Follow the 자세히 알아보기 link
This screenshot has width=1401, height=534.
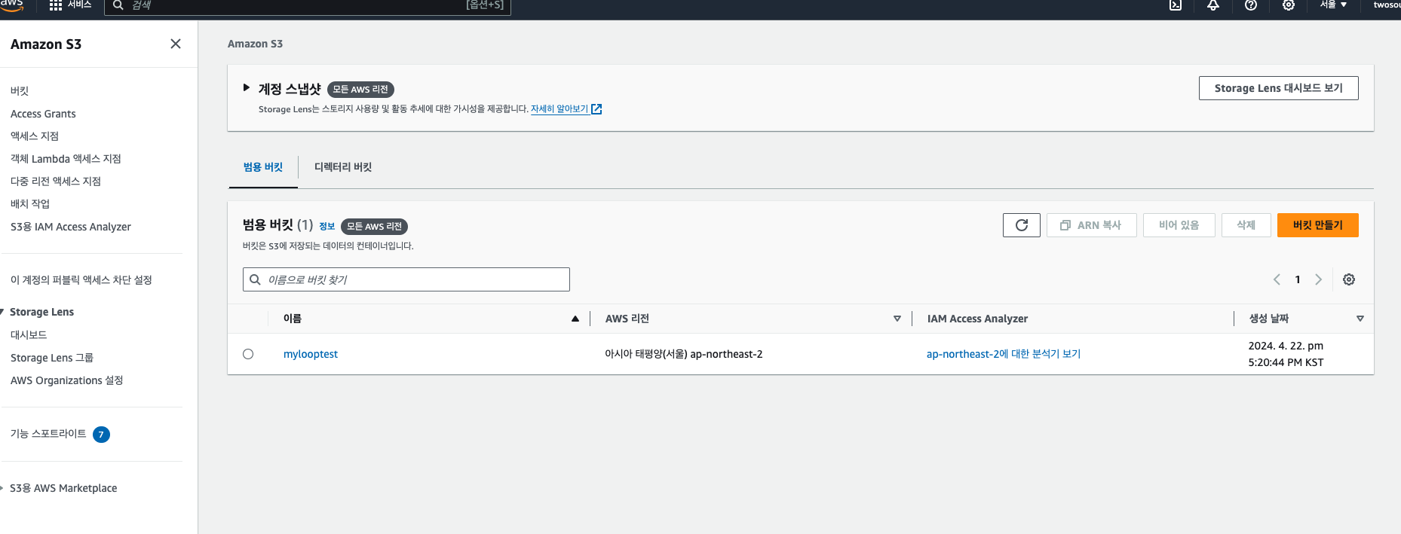pos(559,109)
